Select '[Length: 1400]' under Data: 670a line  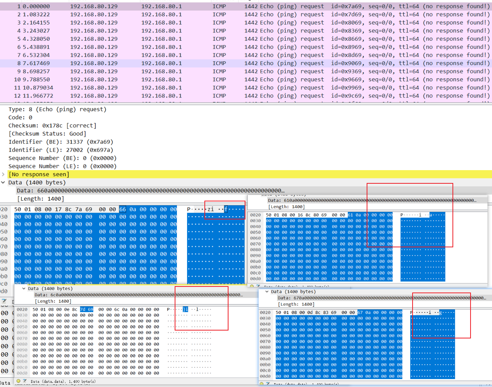[x=296, y=304]
